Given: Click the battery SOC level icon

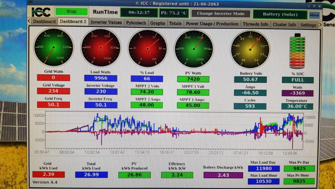Looking at the screenshot, I should click(x=297, y=51).
